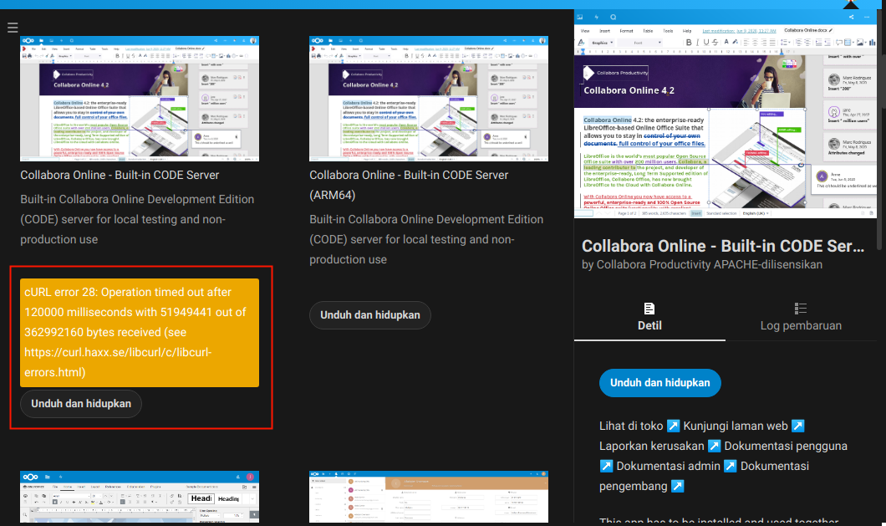Switch to the Log pembaruan tab
Image resolution: width=886 pixels, height=526 pixels.
pos(801,317)
